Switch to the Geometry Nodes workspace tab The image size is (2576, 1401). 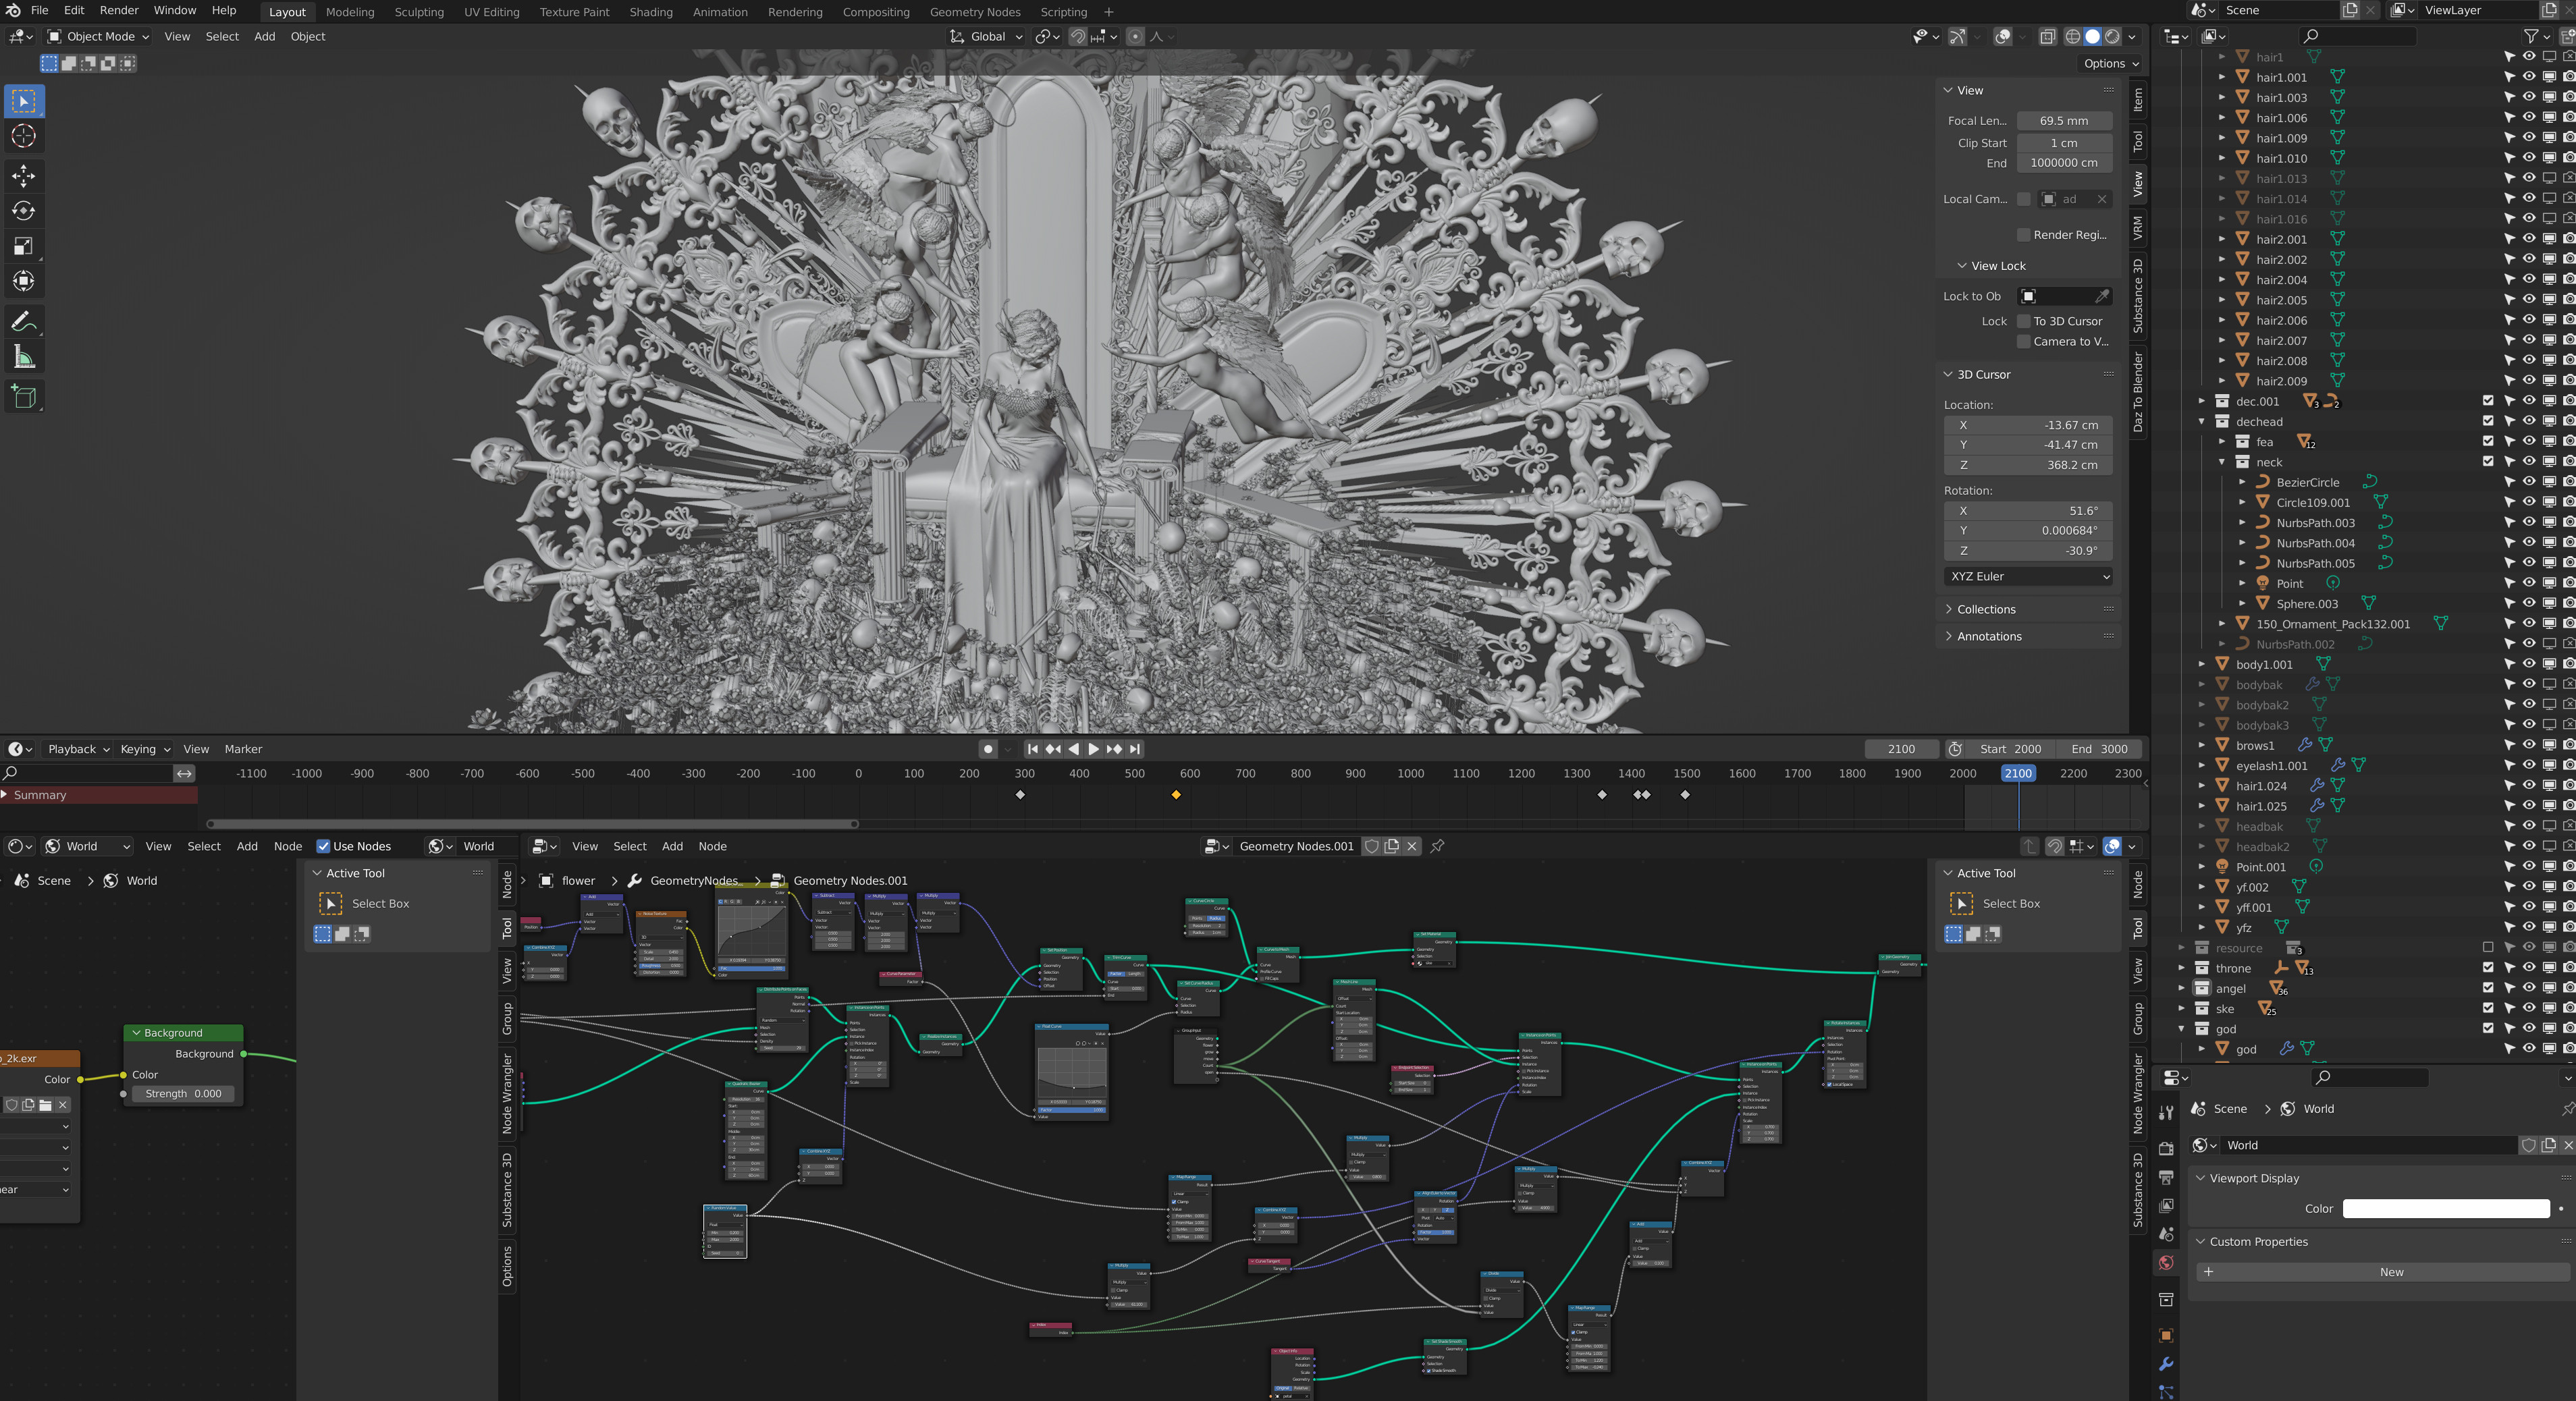click(974, 12)
